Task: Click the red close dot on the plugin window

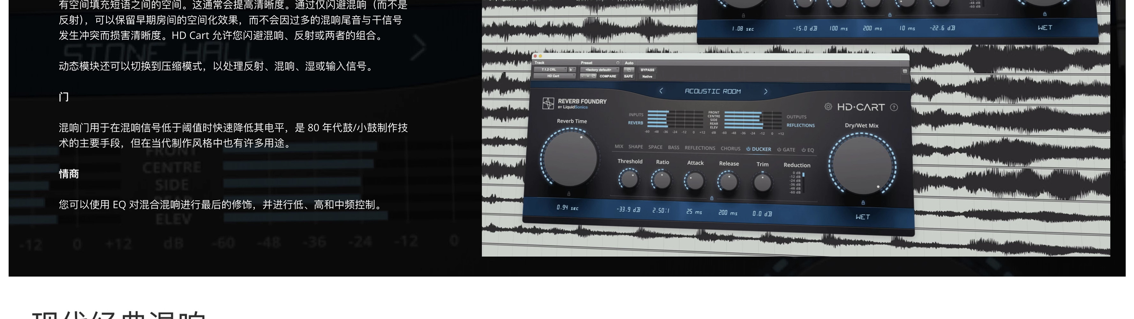Action: pos(535,56)
